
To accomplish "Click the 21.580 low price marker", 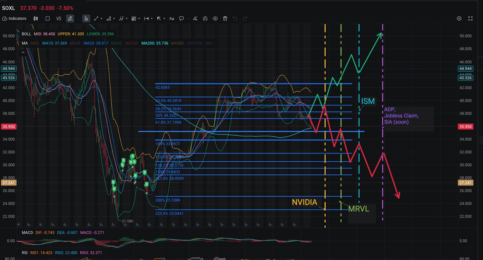I will pyautogui.click(x=127, y=221).
